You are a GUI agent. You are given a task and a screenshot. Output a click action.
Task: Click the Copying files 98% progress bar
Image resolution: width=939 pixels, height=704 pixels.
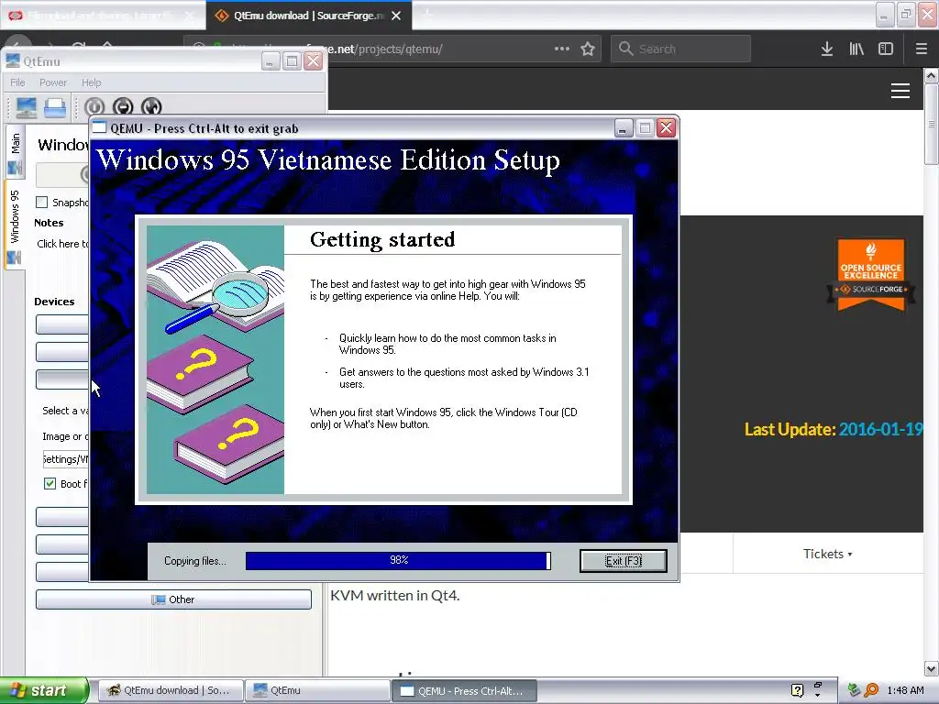click(x=398, y=560)
